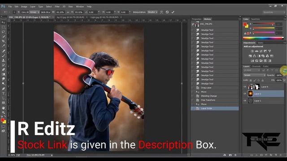Add a Brightness/Contrast adjustment

point(252,51)
